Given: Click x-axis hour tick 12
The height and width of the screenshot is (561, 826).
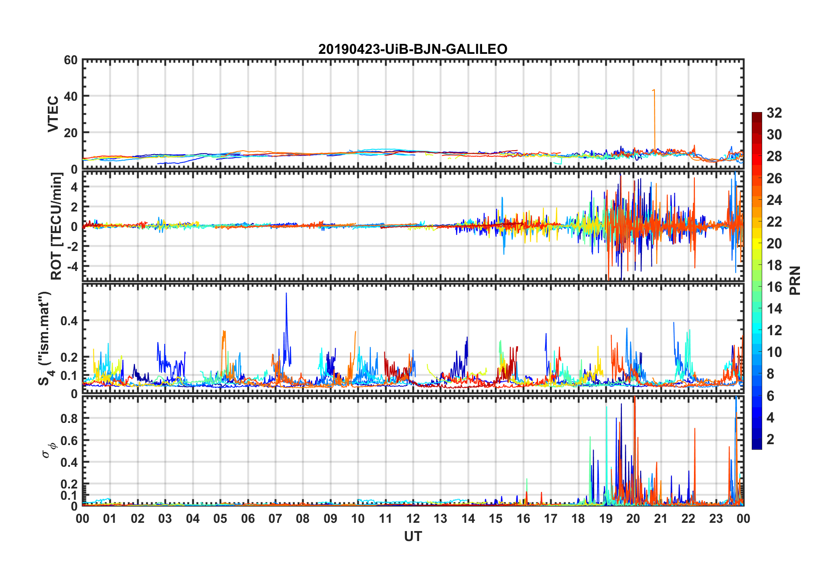Looking at the screenshot, I should (413, 518).
